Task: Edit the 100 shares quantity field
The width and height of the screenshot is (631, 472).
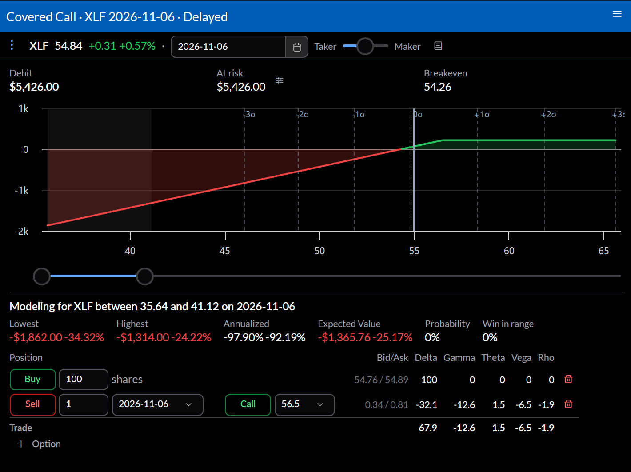Action: 84,379
